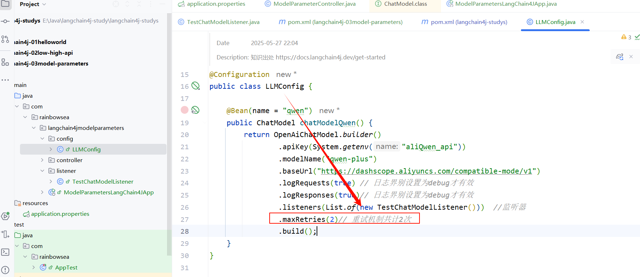Expand the AppTest class node
The height and width of the screenshot is (277, 640).
pos(34,267)
